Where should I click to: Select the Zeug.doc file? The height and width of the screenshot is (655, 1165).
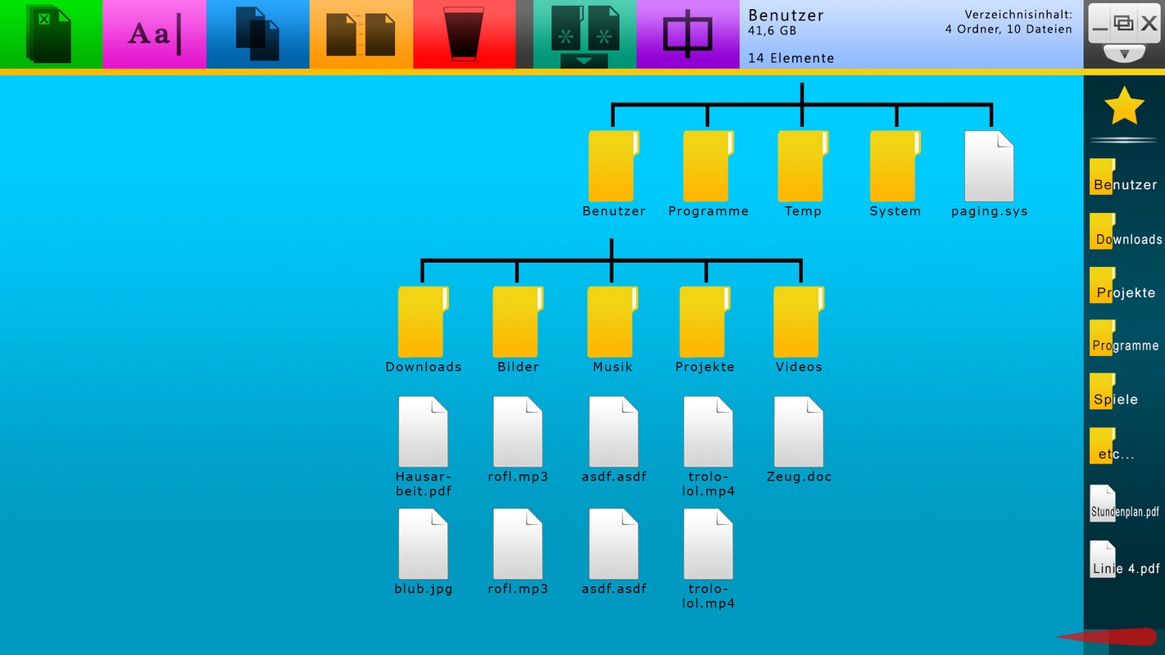click(x=799, y=432)
